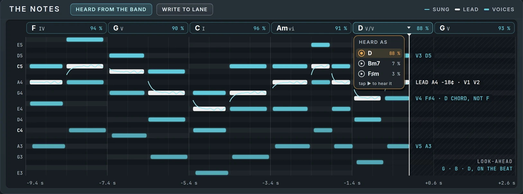
Task: Click the V4 F♯4 D chord note
Action: click(452, 98)
